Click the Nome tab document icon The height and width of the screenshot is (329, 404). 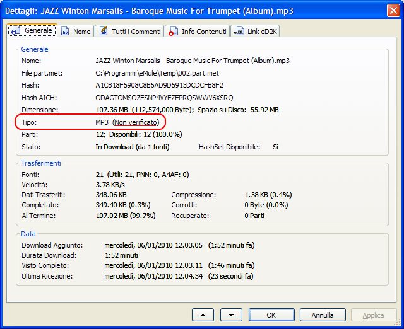pyautogui.click(x=64, y=32)
